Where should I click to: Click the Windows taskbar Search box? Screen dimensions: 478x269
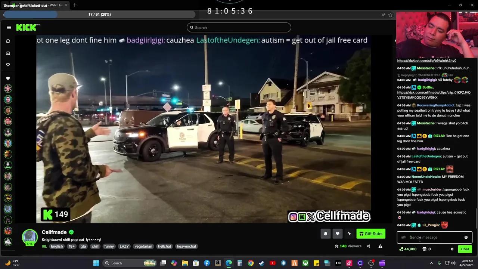click(130, 263)
